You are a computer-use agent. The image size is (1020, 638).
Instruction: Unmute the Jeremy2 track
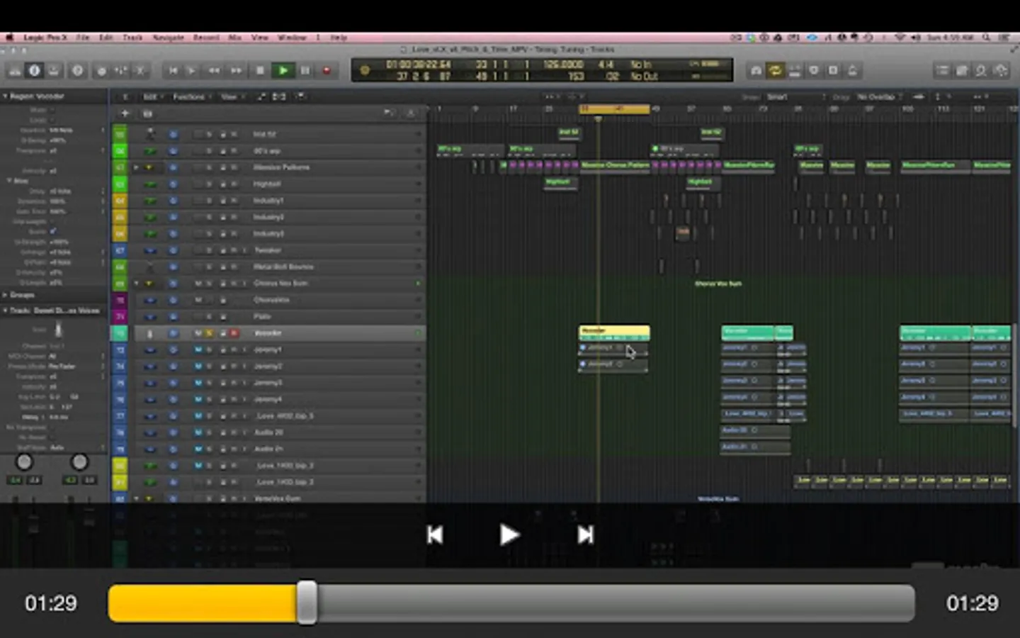(198, 366)
